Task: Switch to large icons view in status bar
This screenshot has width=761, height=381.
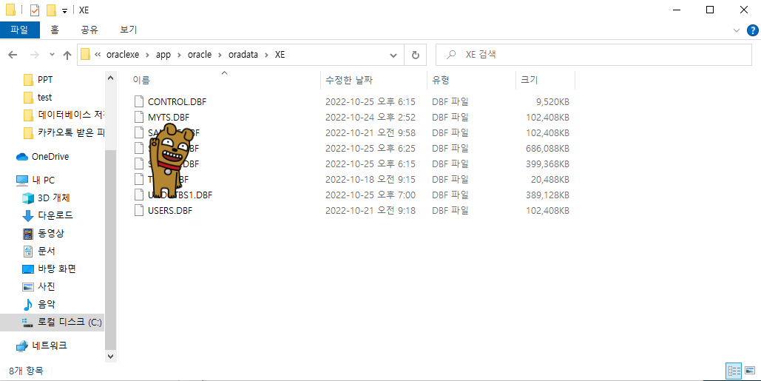Action: (x=750, y=371)
